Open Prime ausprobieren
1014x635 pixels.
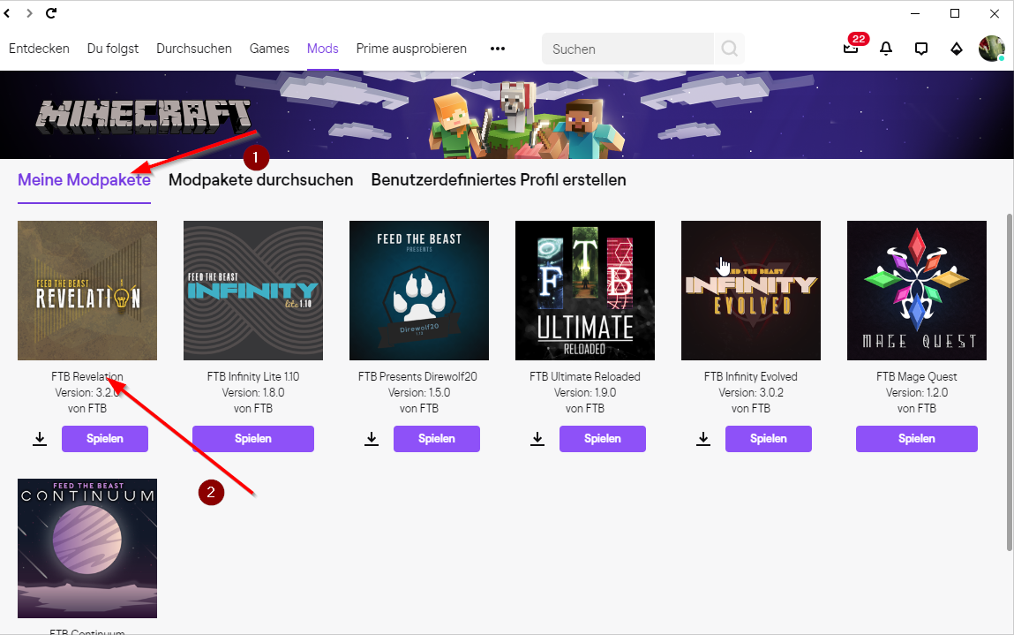pyautogui.click(x=411, y=49)
